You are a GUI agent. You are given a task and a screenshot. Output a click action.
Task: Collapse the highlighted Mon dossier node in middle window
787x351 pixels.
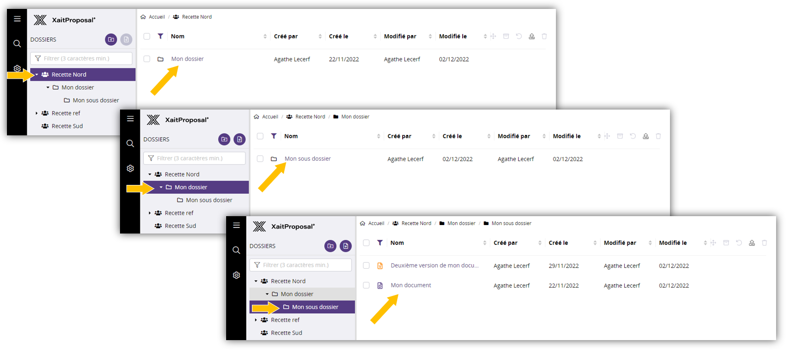(x=161, y=187)
